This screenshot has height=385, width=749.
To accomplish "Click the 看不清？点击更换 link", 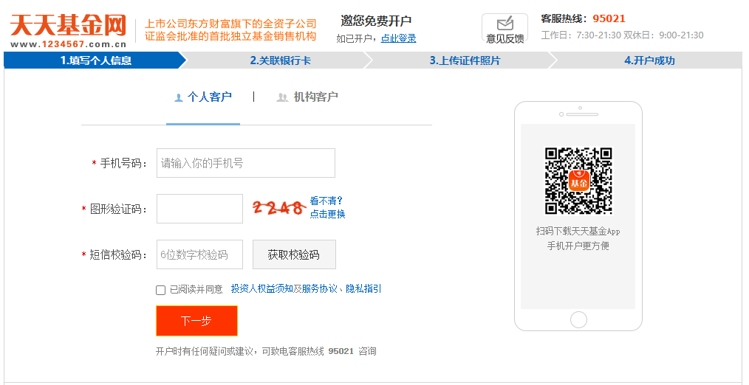I will click(x=327, y=207).
